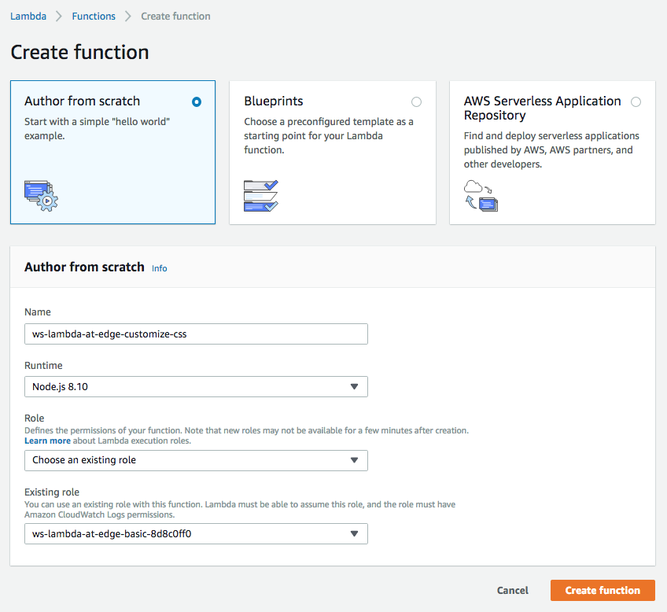Viewport: 667px width, 612px height.
Task: Click the Existing role dropdown arrow icon
Action: pyautogui.click(x=354, y=534)
